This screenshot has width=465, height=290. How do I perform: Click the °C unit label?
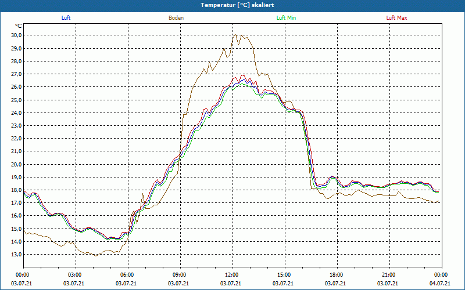[19, 26]
